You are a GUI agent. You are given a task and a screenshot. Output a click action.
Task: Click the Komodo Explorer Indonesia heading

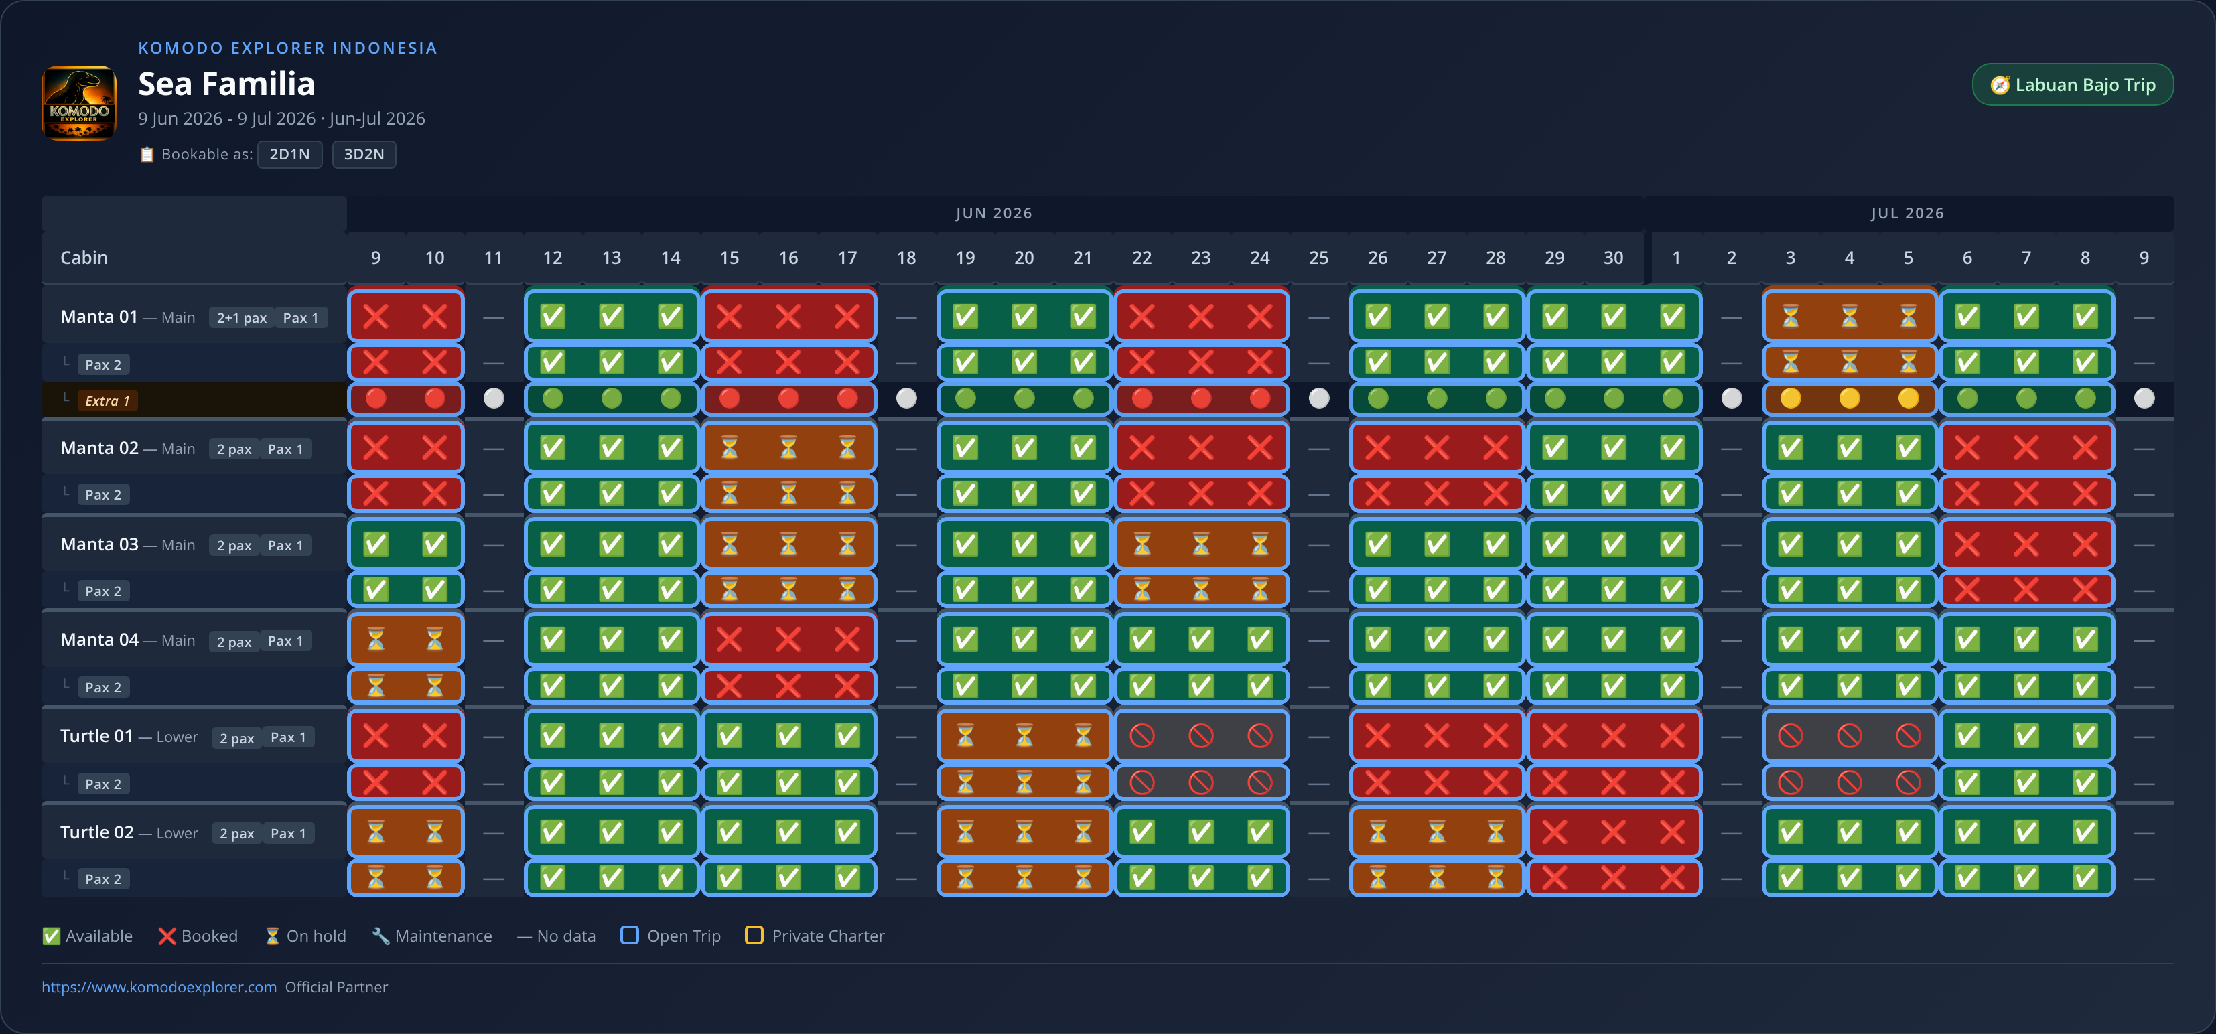[x=287, y=48]
